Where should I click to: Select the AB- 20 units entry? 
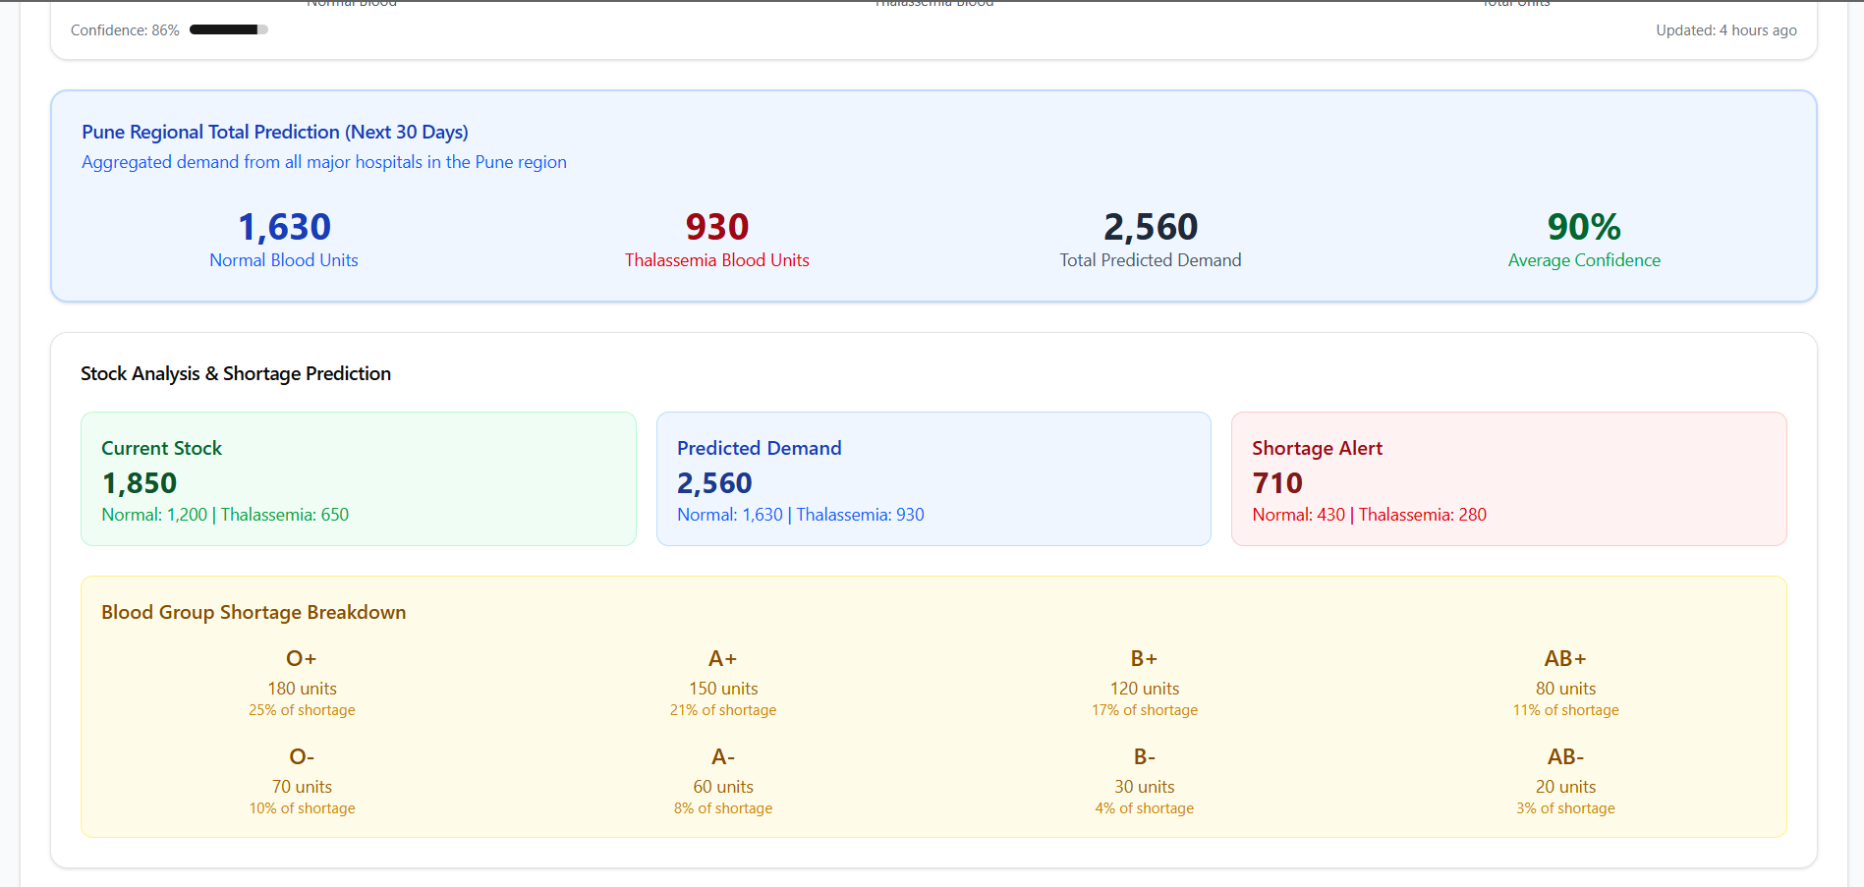click(x=1565, y=781)
